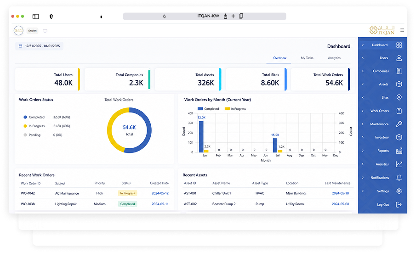Expand the Reports sidebar chevron
The width and height of the screenshot is (416, 253).
(x=363, y=151)
